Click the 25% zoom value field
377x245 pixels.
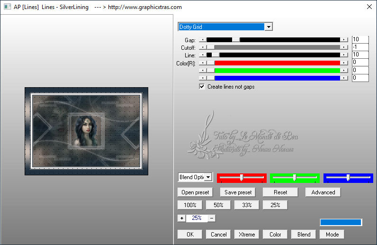pos(197,218)
